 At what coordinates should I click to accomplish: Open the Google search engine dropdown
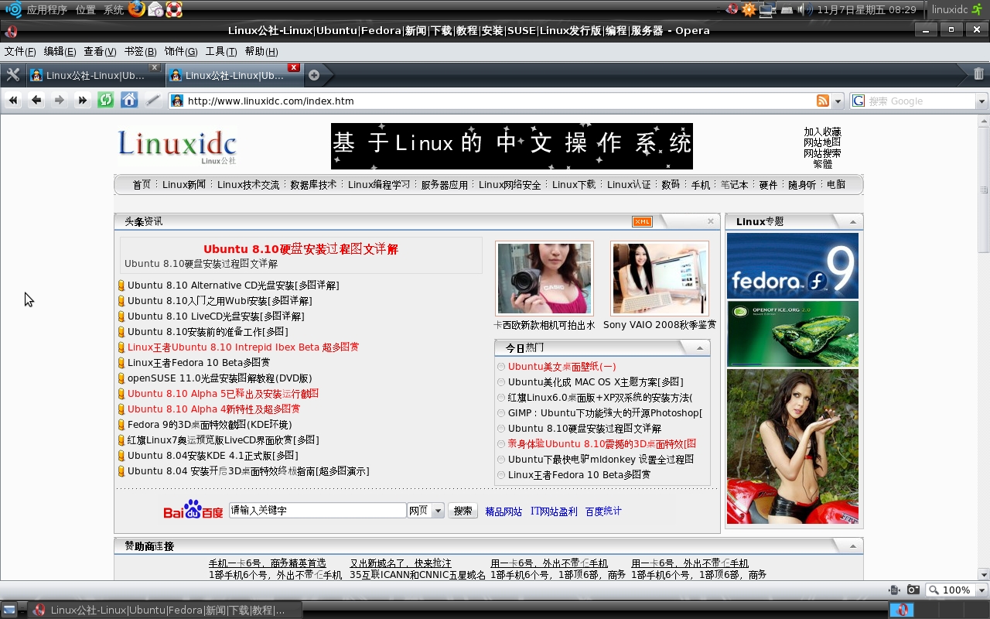981,101
